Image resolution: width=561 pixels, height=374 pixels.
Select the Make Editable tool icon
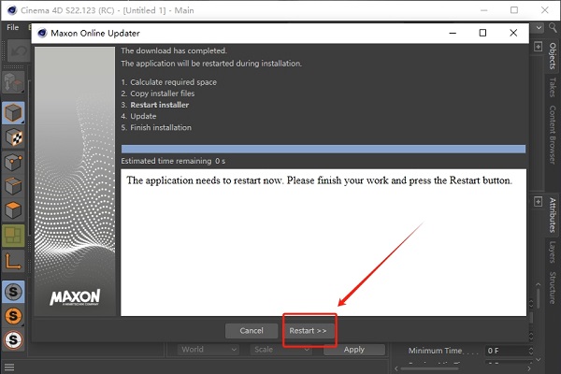[x=13, y=82]
